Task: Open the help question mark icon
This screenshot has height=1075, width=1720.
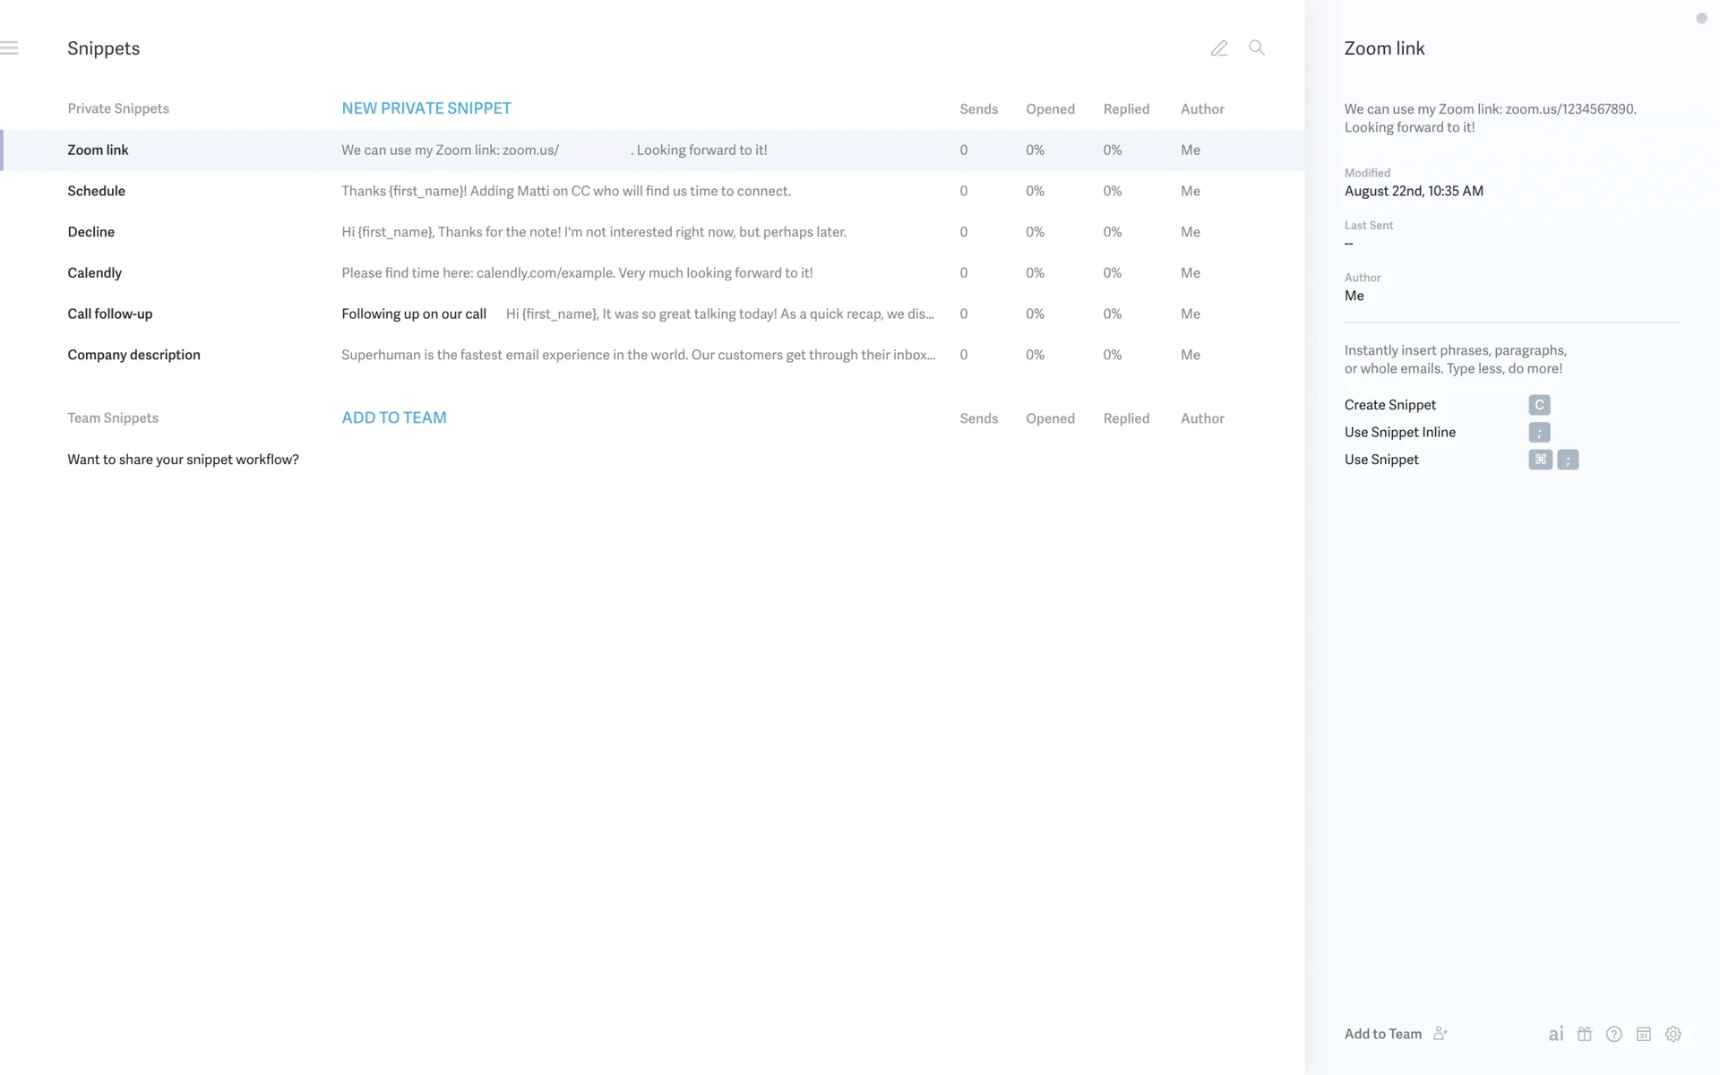Action: click(1614, 1034)
